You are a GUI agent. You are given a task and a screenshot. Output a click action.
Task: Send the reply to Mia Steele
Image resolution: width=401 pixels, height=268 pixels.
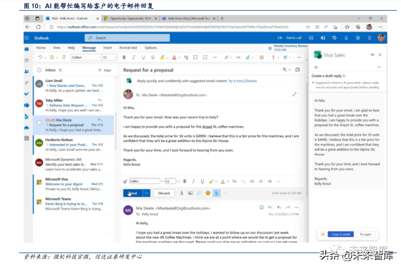coord(133,193)
